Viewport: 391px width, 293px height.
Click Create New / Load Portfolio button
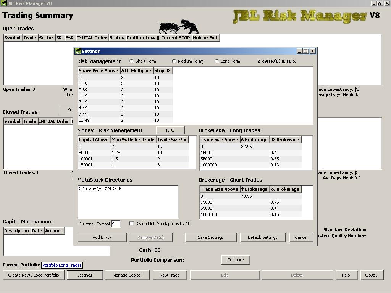[34, 275]
